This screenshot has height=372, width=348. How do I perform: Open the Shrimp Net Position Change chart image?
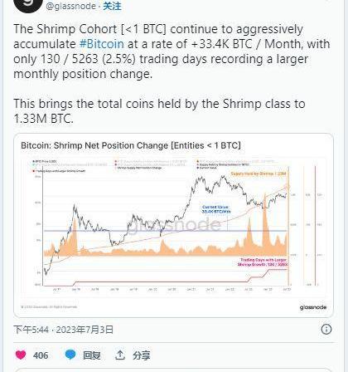[173, 225]
